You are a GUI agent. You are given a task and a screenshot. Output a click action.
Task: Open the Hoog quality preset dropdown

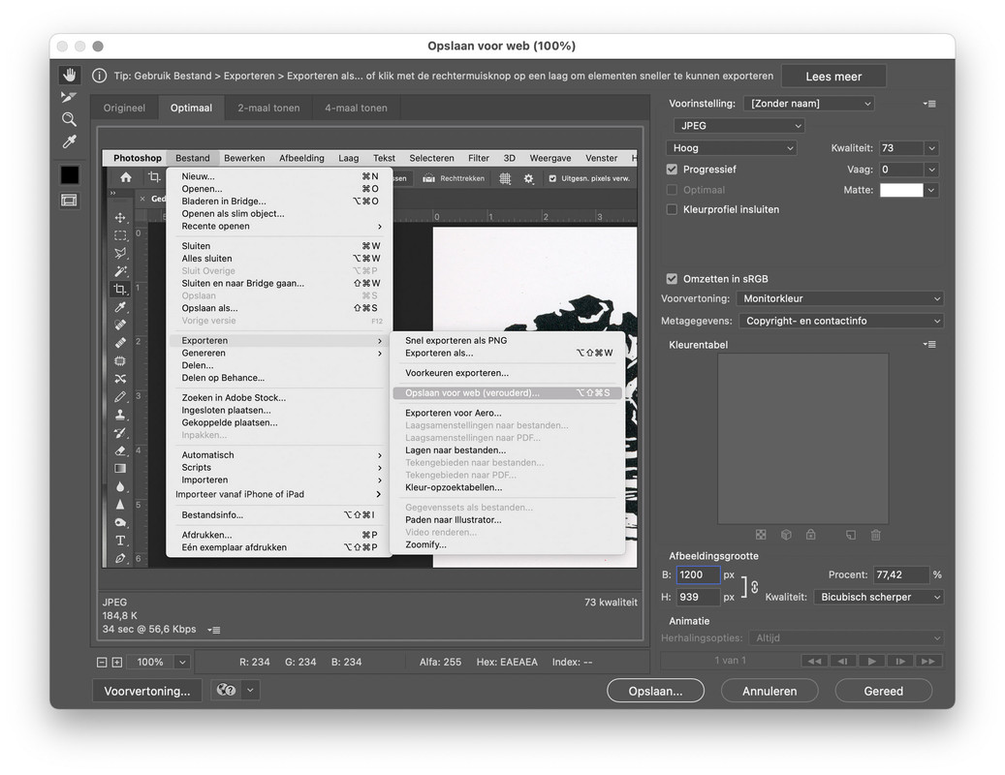pyautogui.click(x=732, y=148)
